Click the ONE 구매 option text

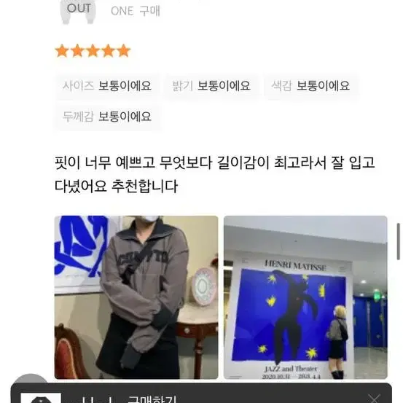pyautogui.click(x=136, y=12)
